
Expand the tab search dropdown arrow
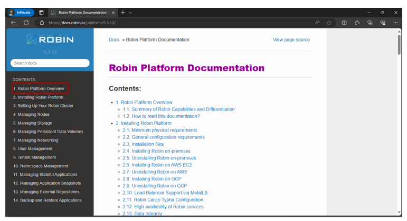pyautogui.click(x=130, y=13)
